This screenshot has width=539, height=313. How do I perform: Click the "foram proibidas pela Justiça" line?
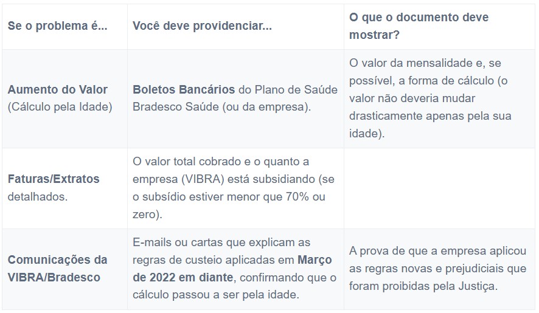423,286
